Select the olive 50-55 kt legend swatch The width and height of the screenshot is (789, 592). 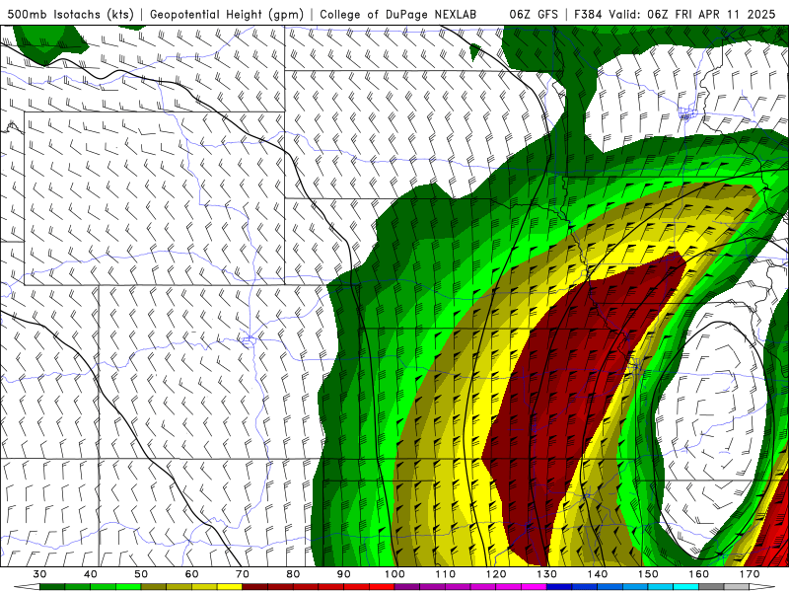click(154, 587)
